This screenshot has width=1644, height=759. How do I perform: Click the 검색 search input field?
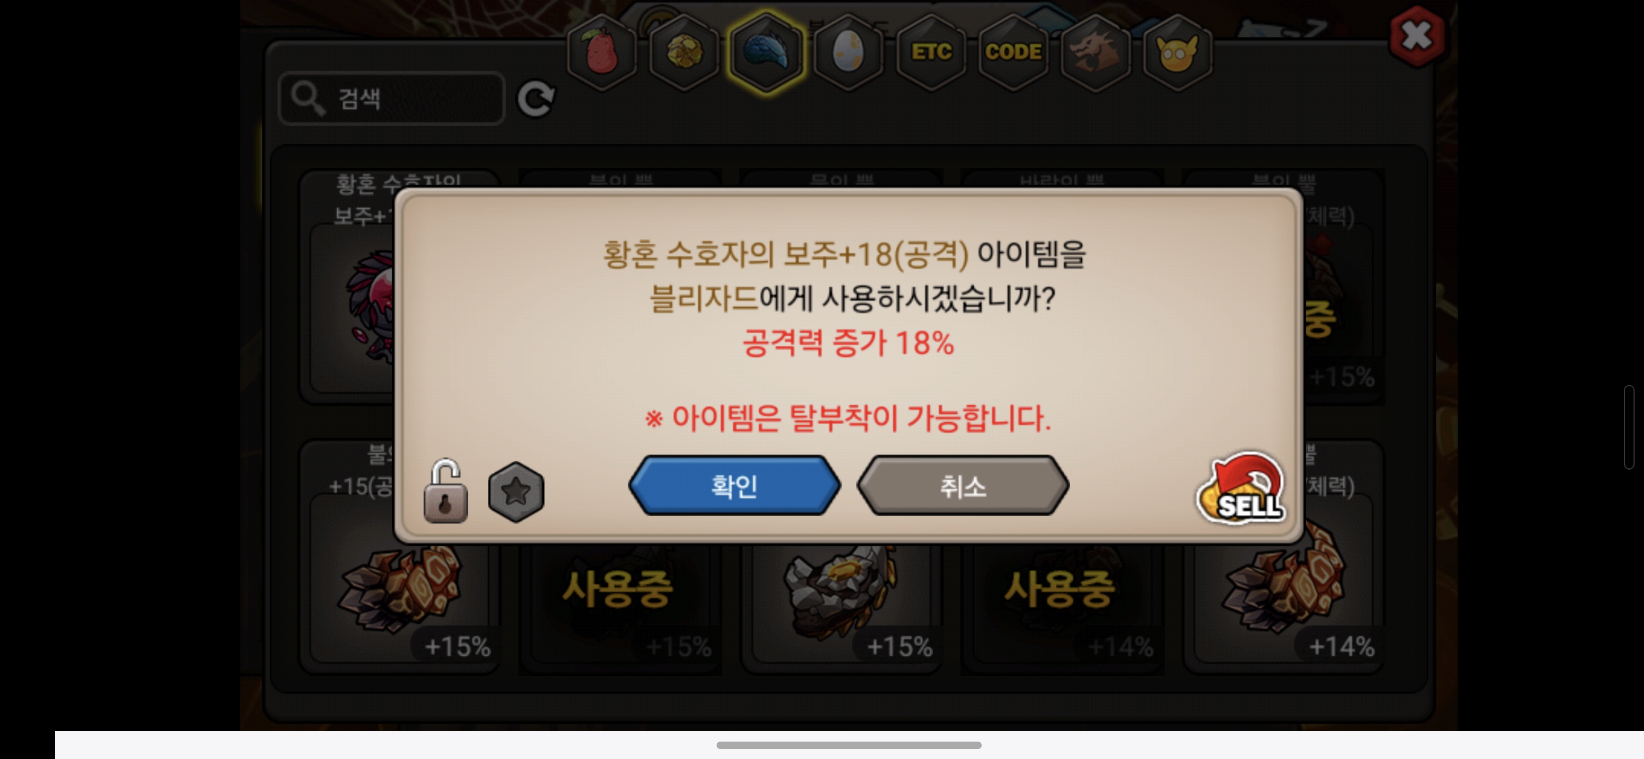click(392, 99)
